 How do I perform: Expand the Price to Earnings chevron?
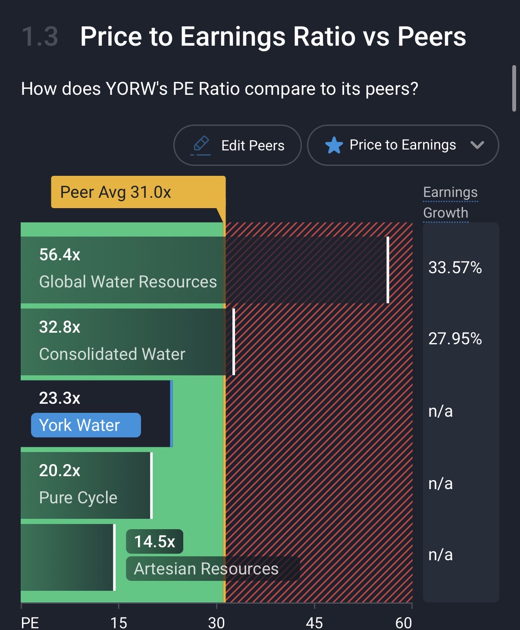[477, 145]
